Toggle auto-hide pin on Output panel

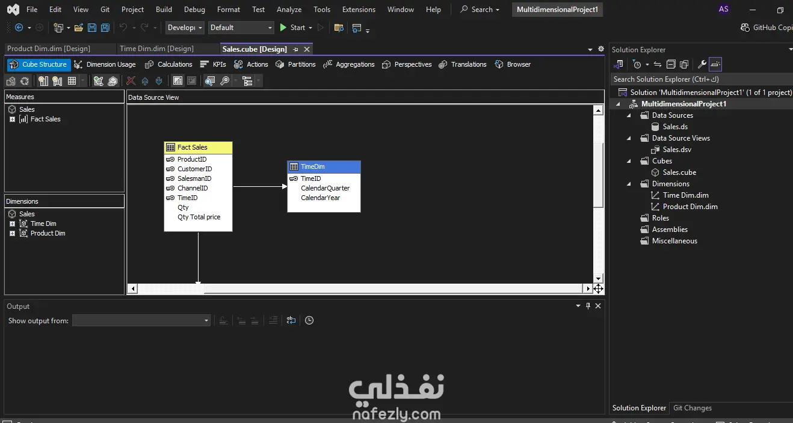(588, 306)
